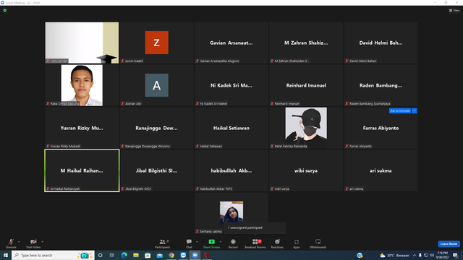
Task: Open Cortana from taskbar
Action: point(100,255)
